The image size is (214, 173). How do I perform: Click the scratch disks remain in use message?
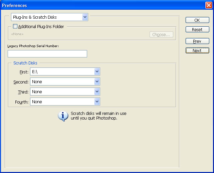click(x=98, y=116)
